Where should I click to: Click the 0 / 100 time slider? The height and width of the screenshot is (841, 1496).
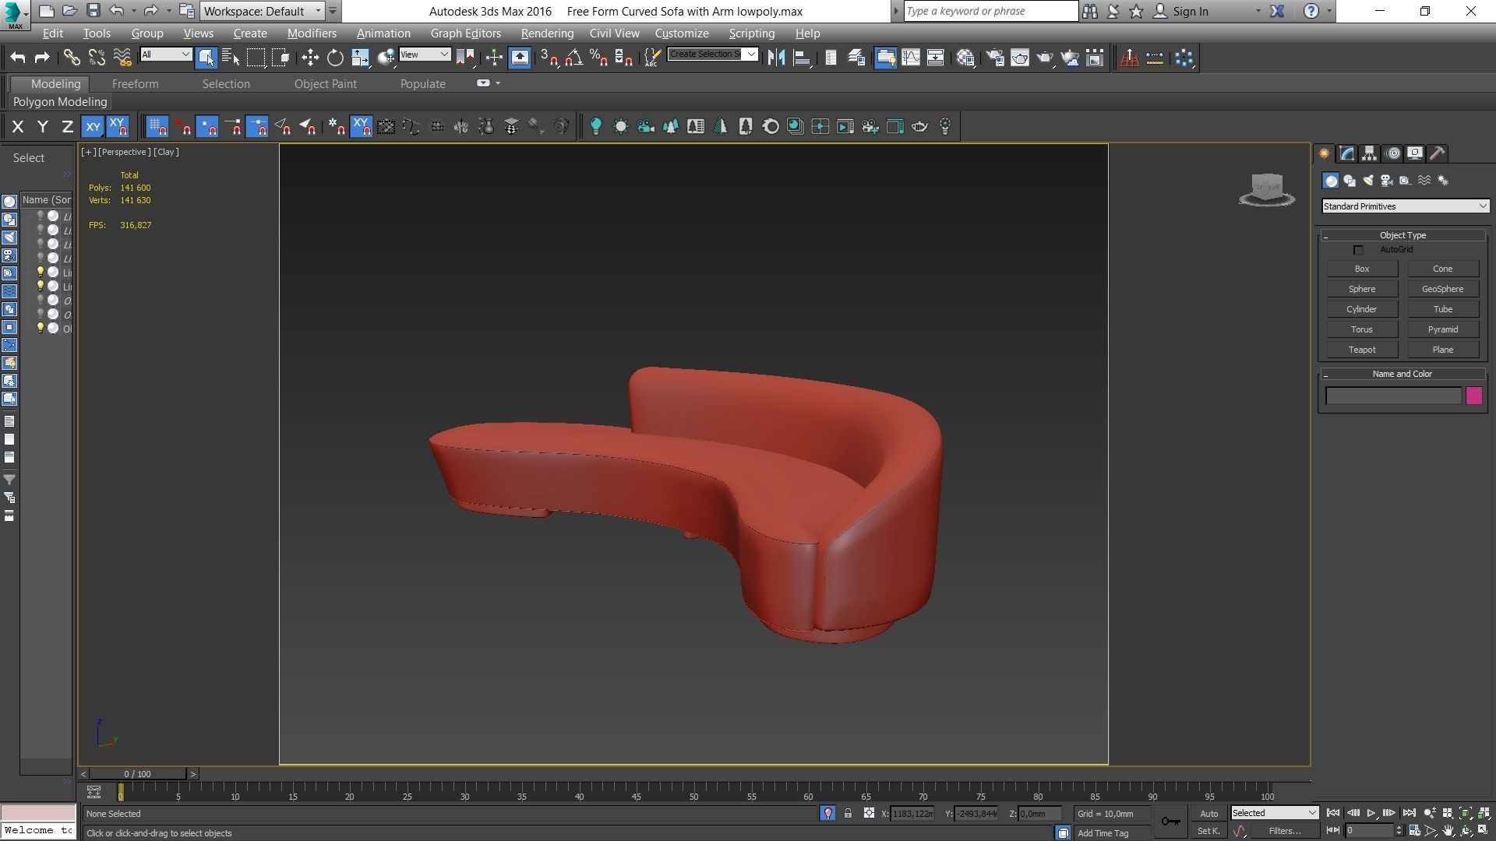(x=137, y=774)
